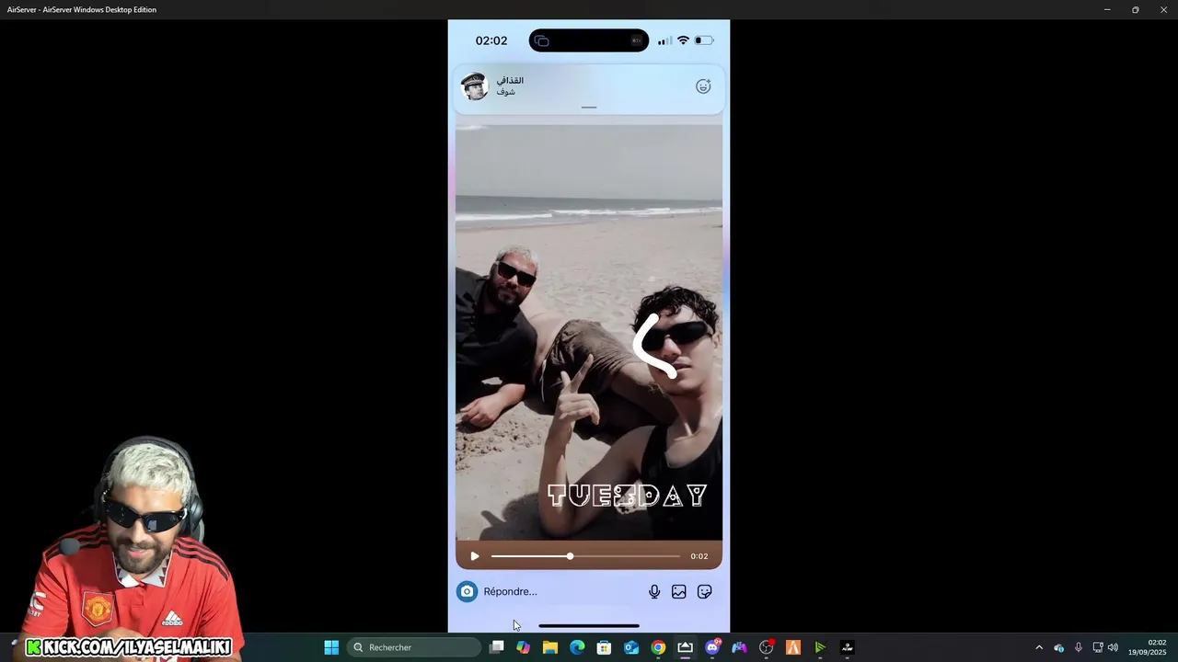Restore down the AirServer window
This screenshot has width=1178, height=662.
coord(1136,9)
